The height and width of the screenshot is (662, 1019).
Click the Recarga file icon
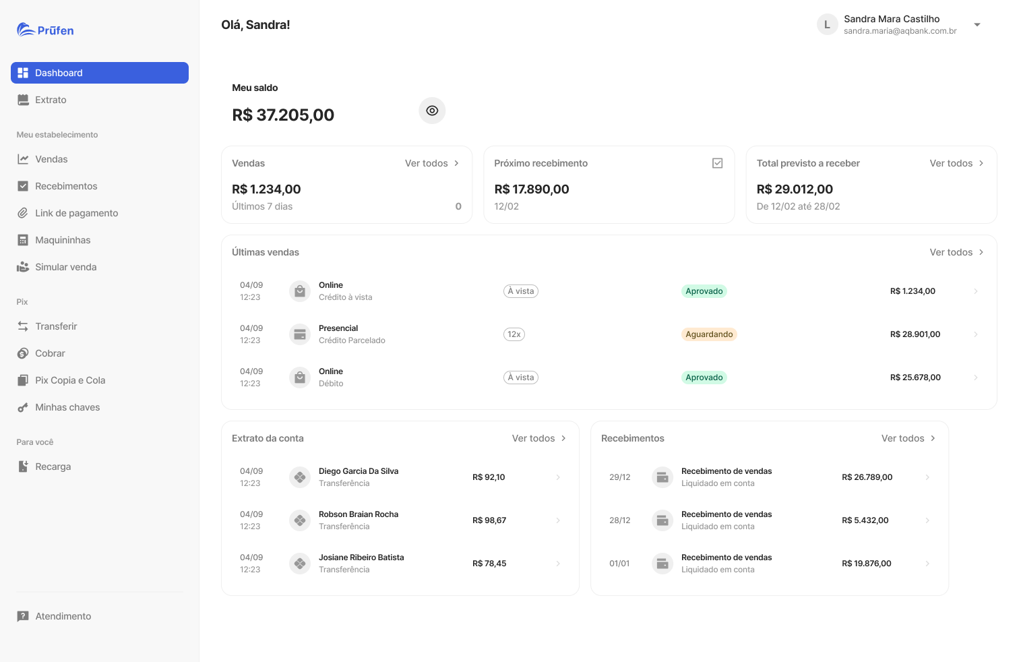pyautogui.click(x=23, y=467)
